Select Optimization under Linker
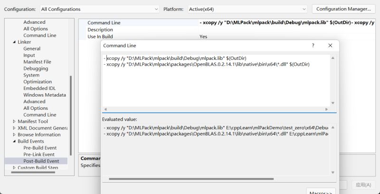The width and height of the screenshot is (380, 194). [38, 82]
